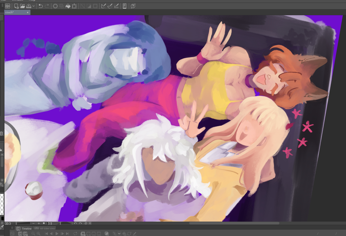Open Clip Studio support help icon

click(133, 6)
